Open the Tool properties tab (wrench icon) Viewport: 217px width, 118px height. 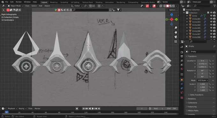(x=182, y=47)
